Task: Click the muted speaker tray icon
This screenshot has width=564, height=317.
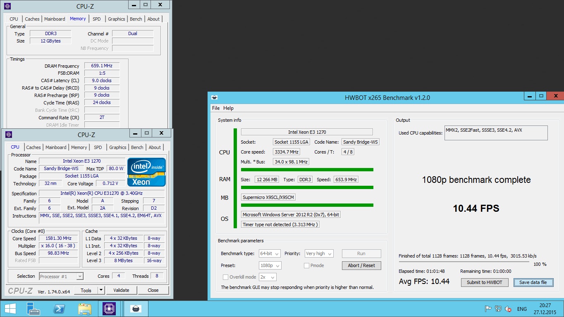Action: tap(509, 309)
